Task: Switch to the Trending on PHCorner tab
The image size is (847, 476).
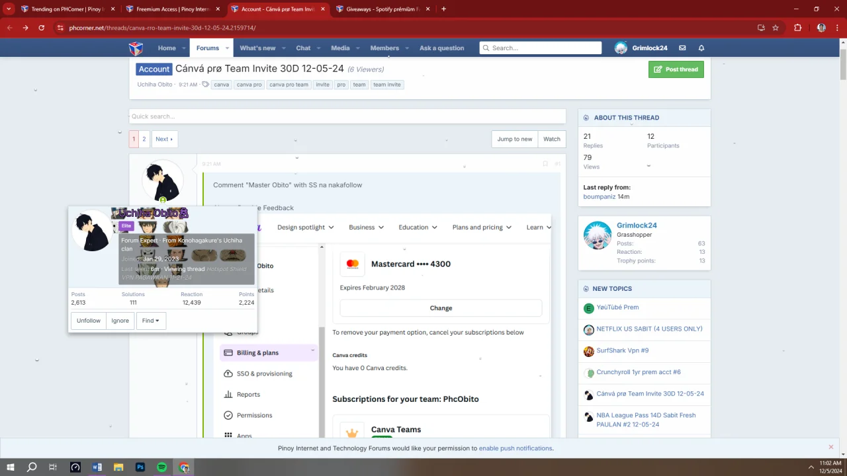Action: [67, 9]
